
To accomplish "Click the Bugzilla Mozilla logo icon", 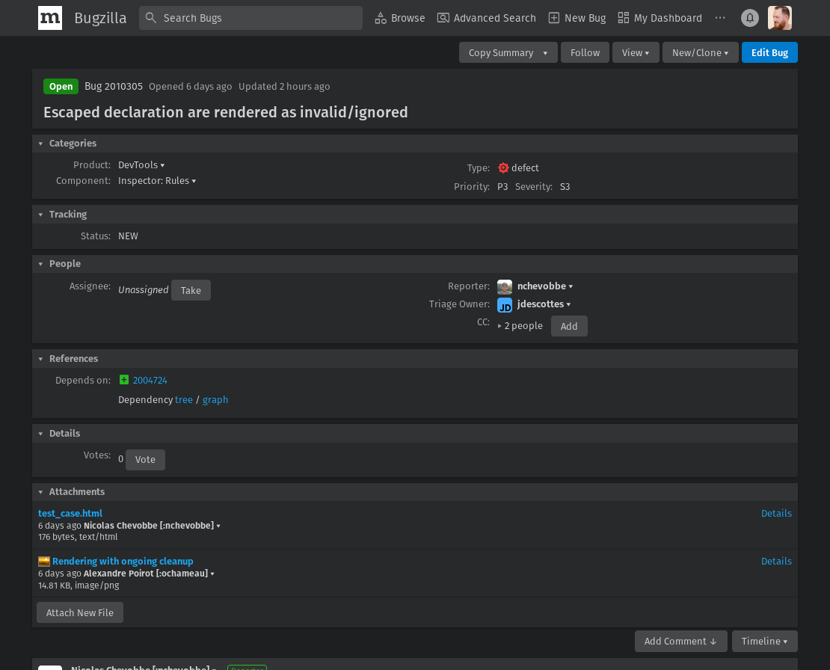I will coord(50,18).
